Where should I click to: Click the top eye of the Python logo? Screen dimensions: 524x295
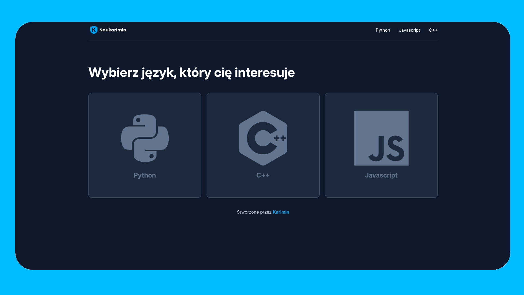138,120
